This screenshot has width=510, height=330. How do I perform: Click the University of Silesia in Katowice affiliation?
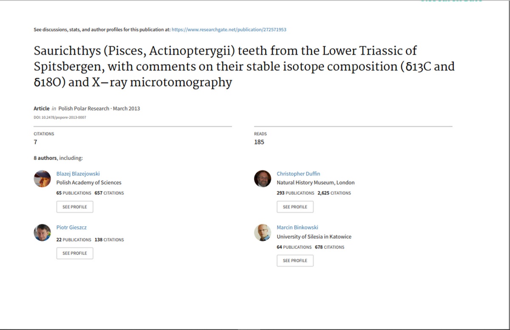click(x=314, y=236)
